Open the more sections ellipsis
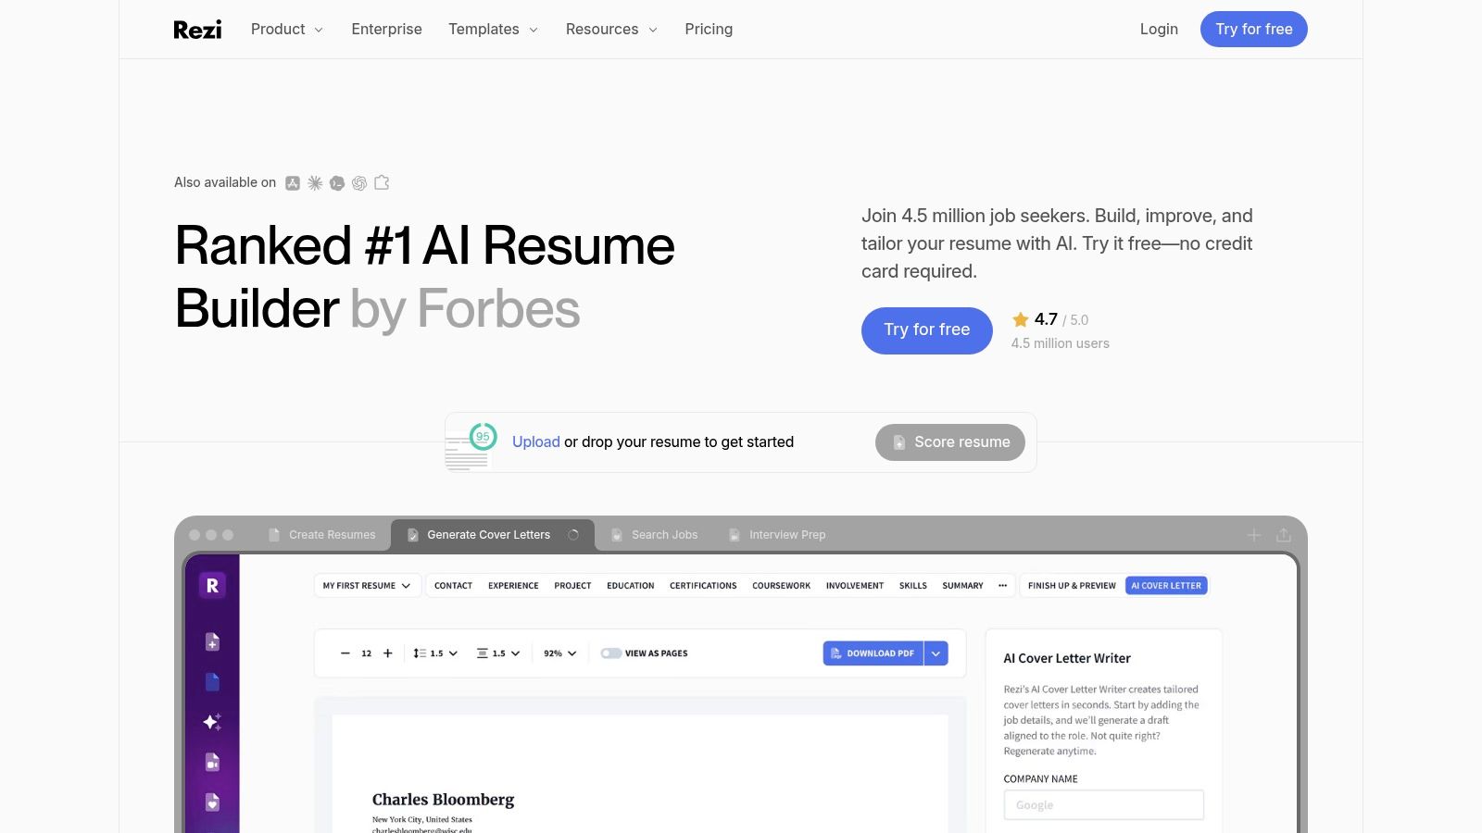The width and height of the screenshot is (1482, 833). (x=1002, y=586)
